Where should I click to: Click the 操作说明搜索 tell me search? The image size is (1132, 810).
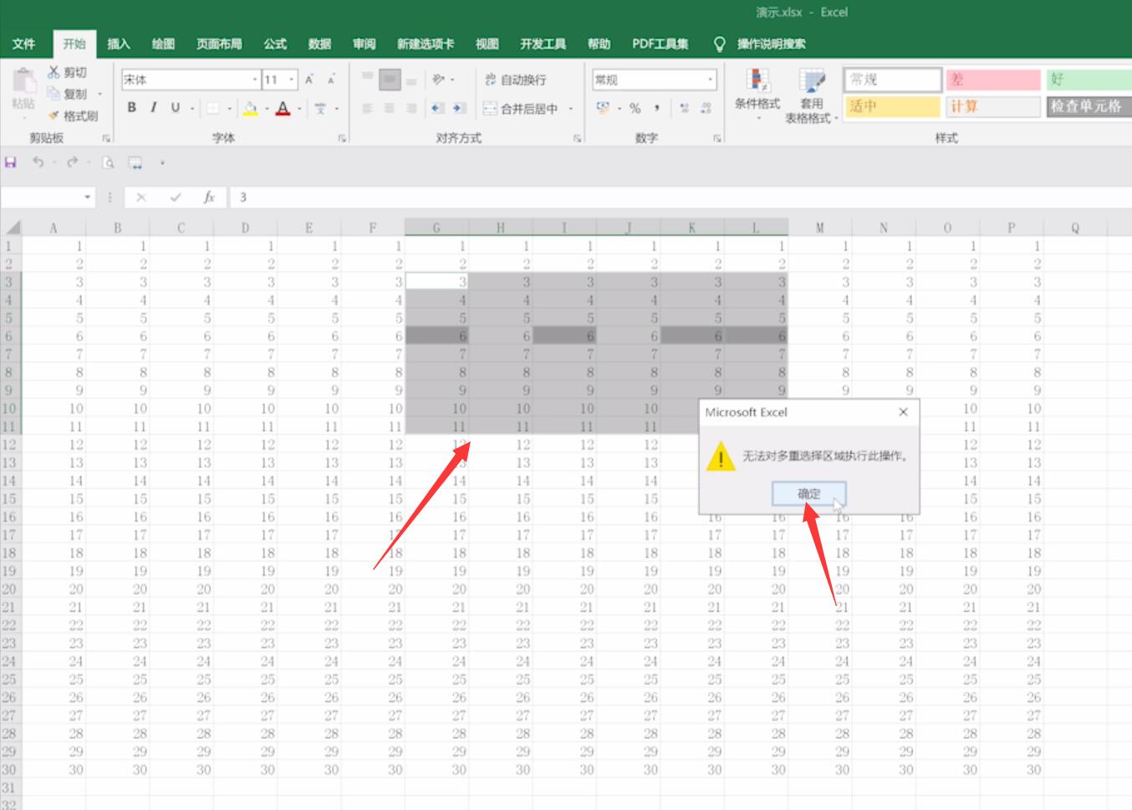(771, 43)
